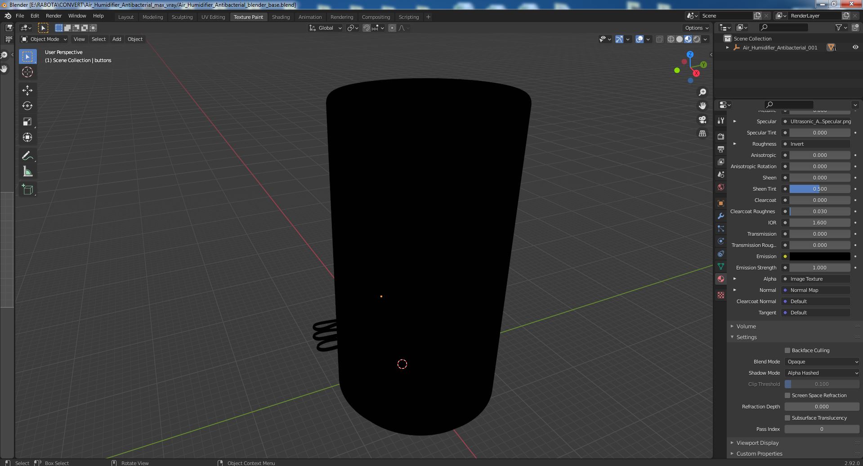Open the Object Data properties tab

pos(721,266)
